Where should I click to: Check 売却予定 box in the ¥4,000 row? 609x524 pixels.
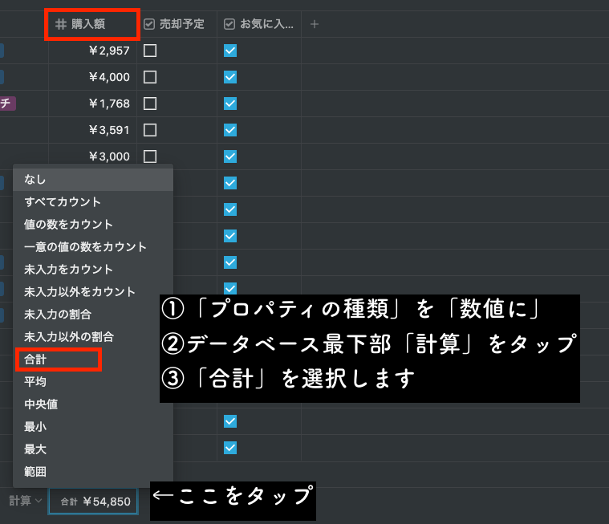150,77
